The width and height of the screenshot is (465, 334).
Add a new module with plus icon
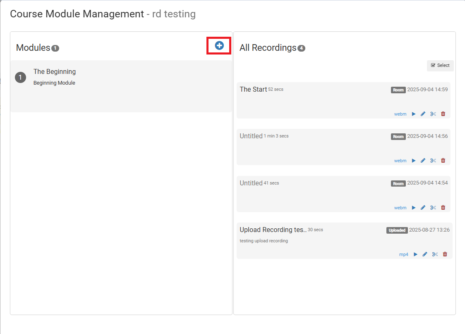(219, 45)
